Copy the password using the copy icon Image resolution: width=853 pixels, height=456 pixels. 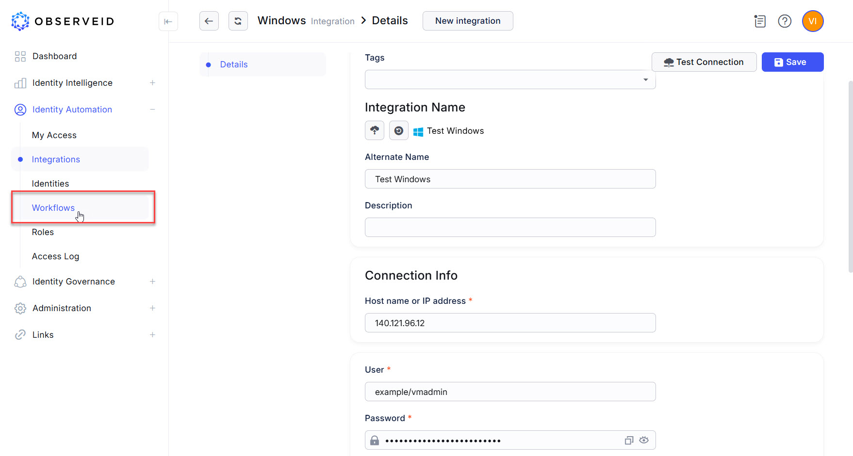(x=629, y=440)
